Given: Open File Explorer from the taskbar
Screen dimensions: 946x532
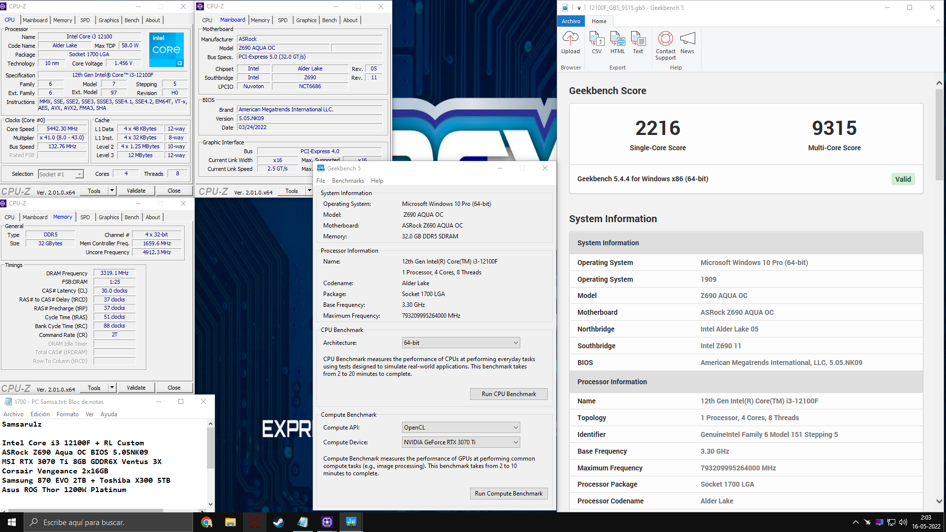Looking at the screenshot, I should tap(230, 522).
